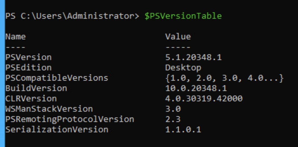
Task: Click the 4.0.30319.42000 CLRVersion value
Action: [204, 98]
